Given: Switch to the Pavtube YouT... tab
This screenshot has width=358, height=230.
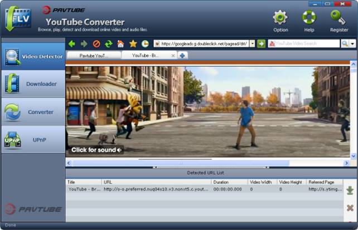Looking at the screenshot, I should tap(94, 55).
